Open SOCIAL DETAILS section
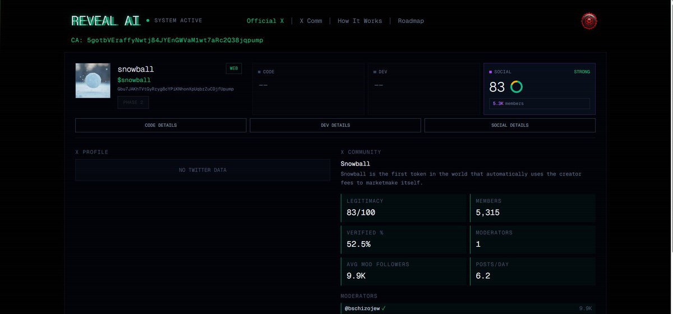 [x=510, y=125]
